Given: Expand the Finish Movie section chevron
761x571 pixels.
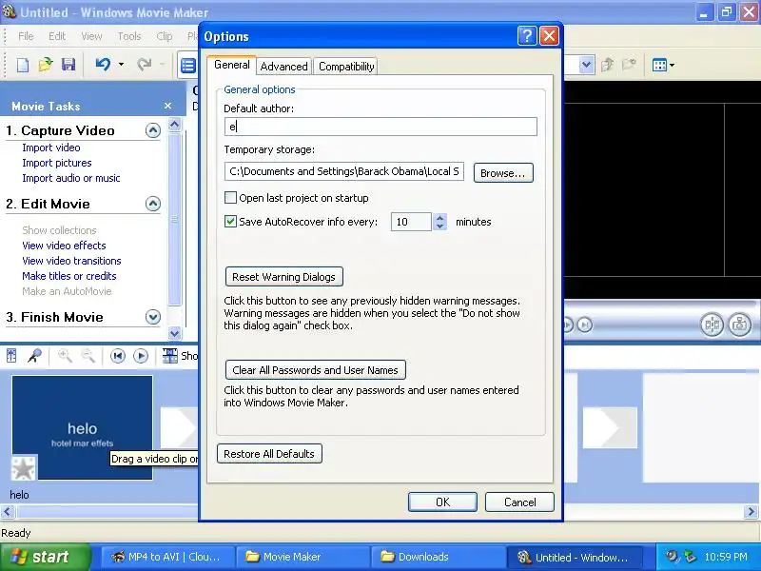Looking at the screenshot, I should (153, 317).
